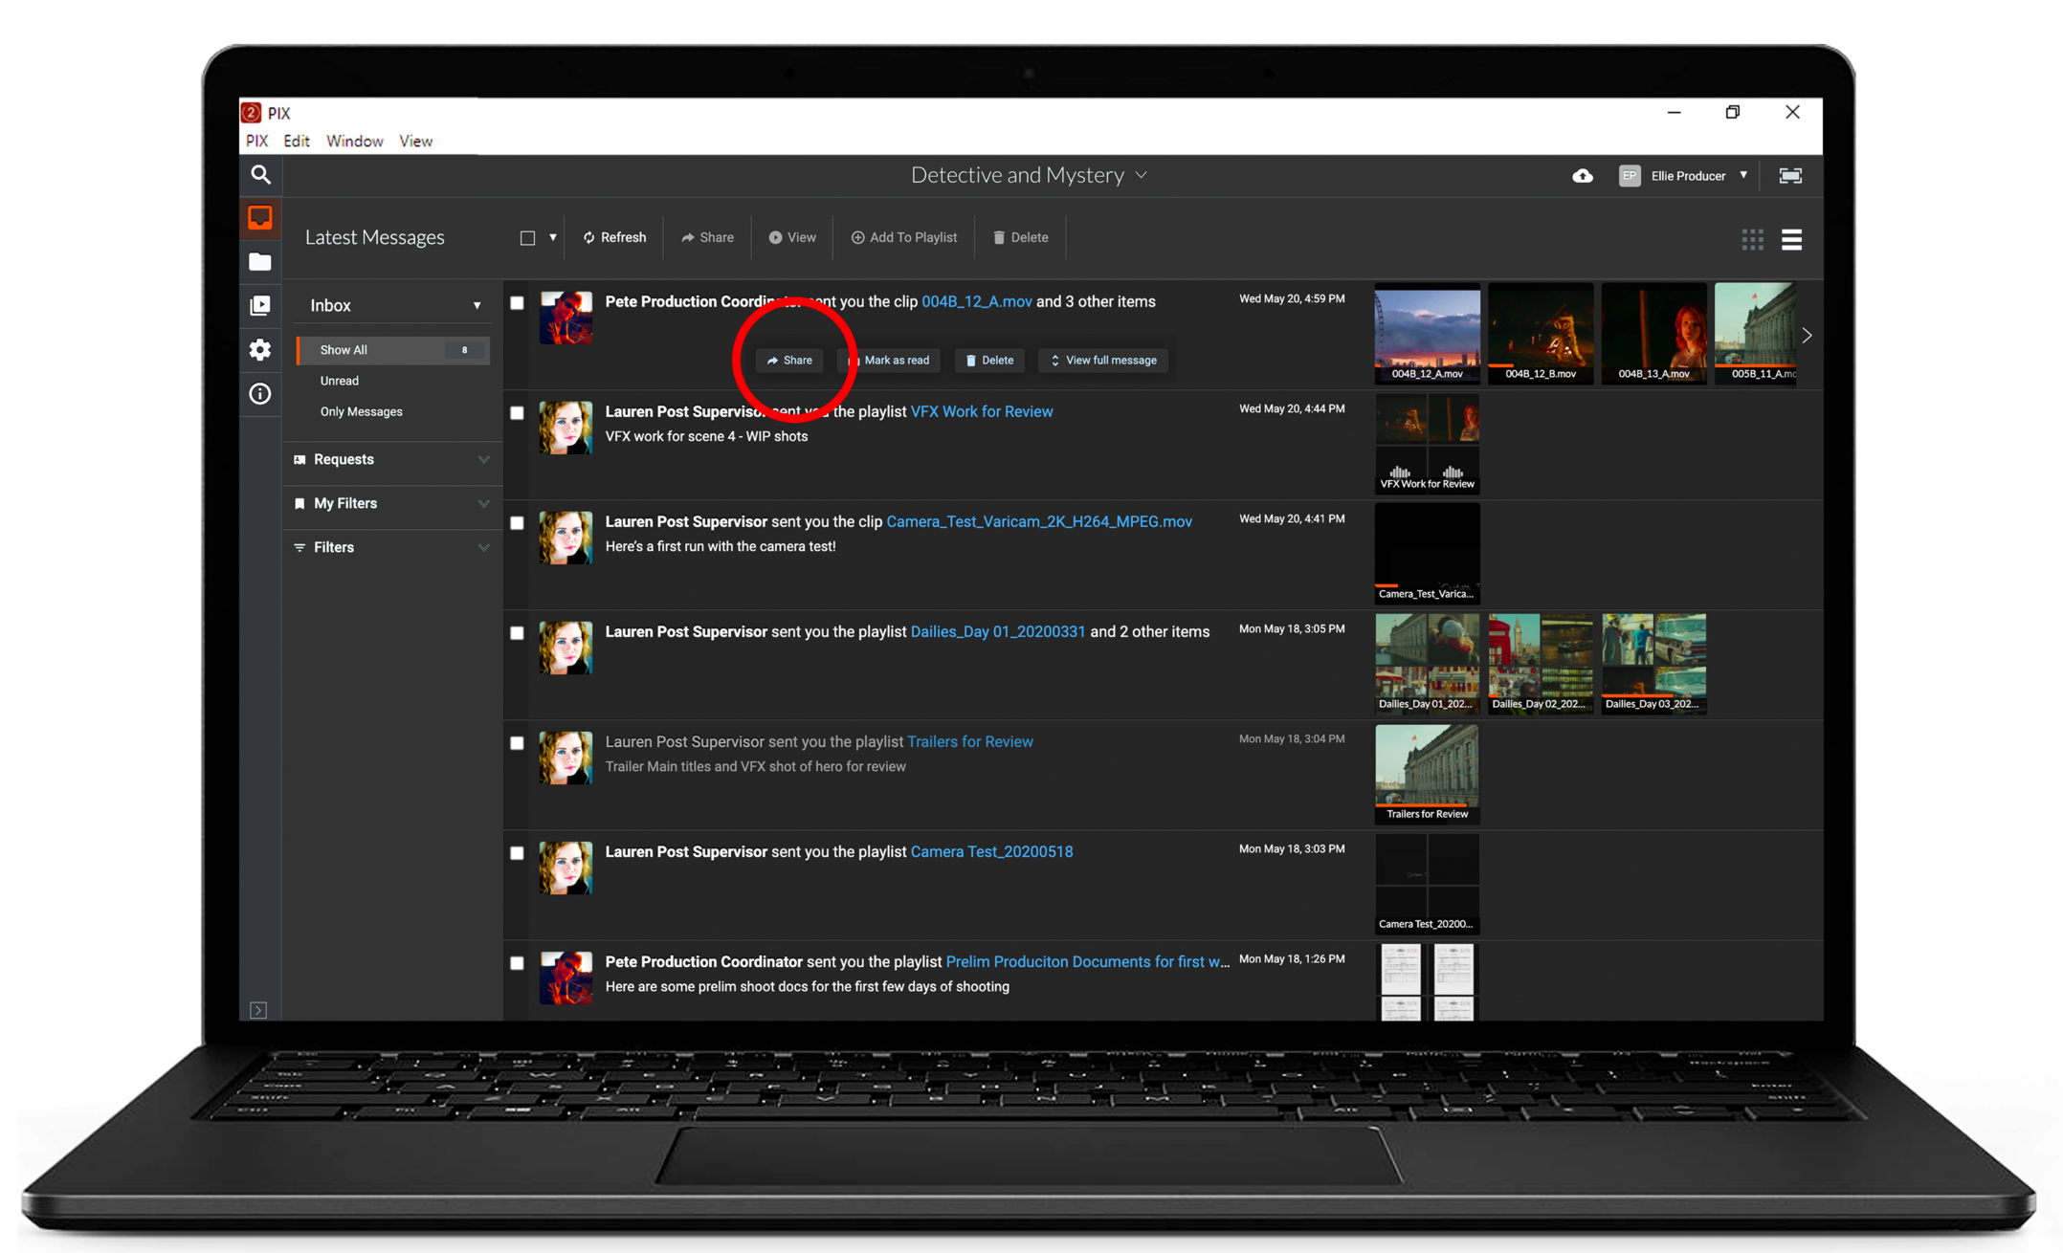
Task: Click the info circle icon in sidebar
Action: pyautogui.click(x=260, y=394)
